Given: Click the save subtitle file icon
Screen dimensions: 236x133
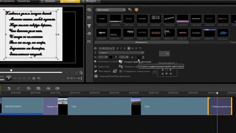Looking at the screenshot, I should click(121, 66).
